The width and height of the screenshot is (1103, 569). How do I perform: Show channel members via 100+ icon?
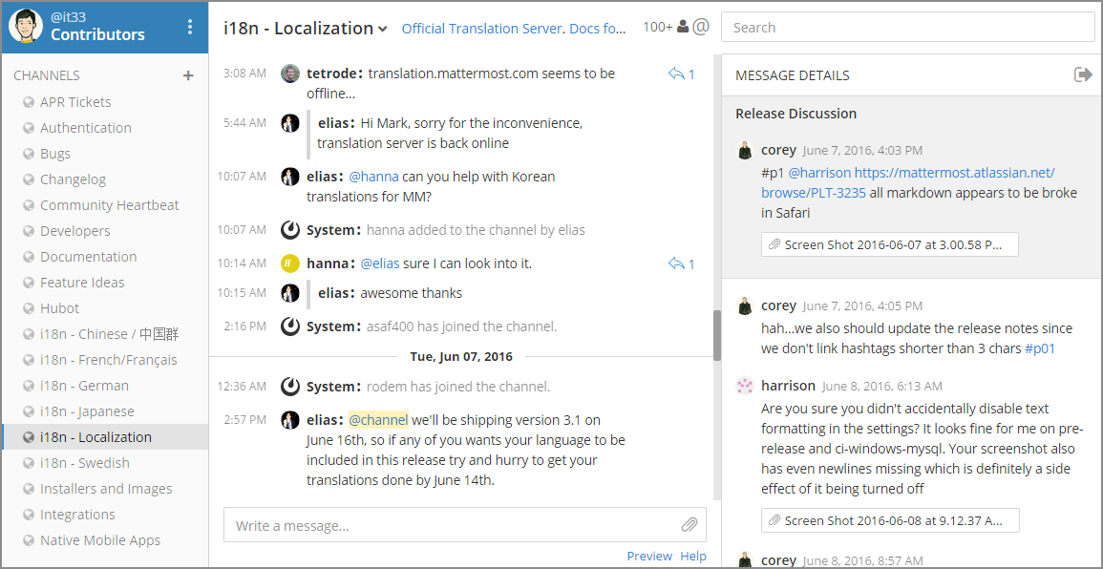pos(666,27)
